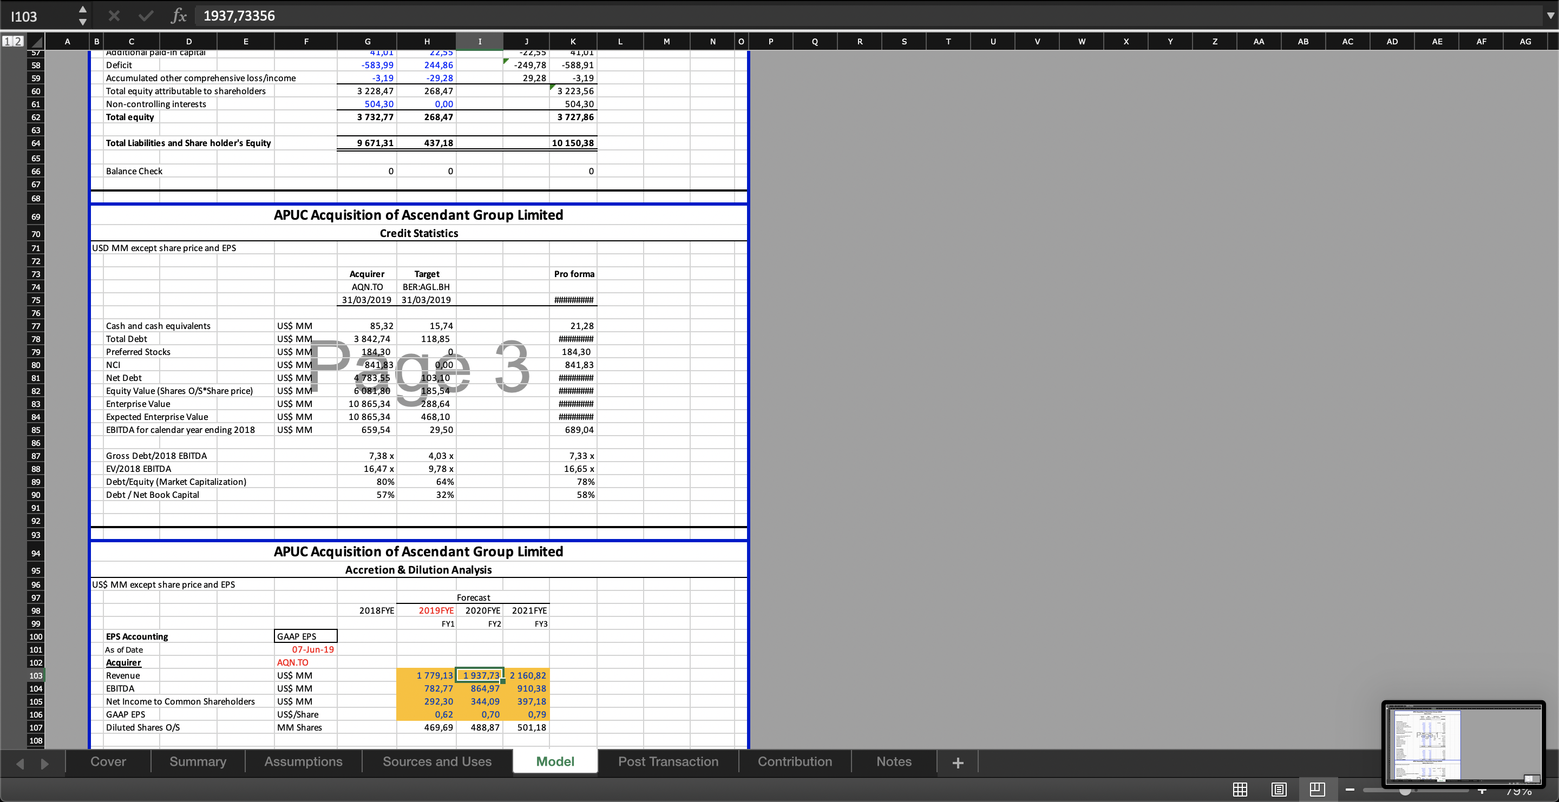Open the Notes sheet tab
This screenshot has height=802, width=1559.
[894, 761]
